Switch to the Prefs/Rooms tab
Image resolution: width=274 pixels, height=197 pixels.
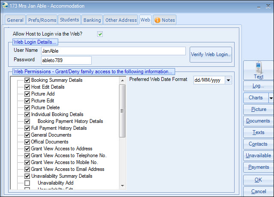pyautogui.click(x=42, y=20)
